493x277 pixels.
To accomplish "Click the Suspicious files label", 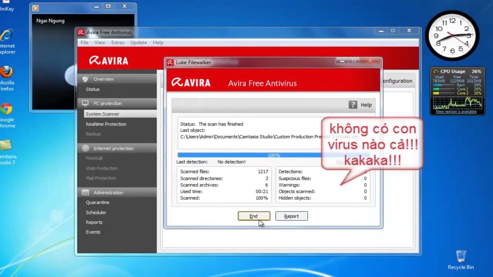I will 295,179.
